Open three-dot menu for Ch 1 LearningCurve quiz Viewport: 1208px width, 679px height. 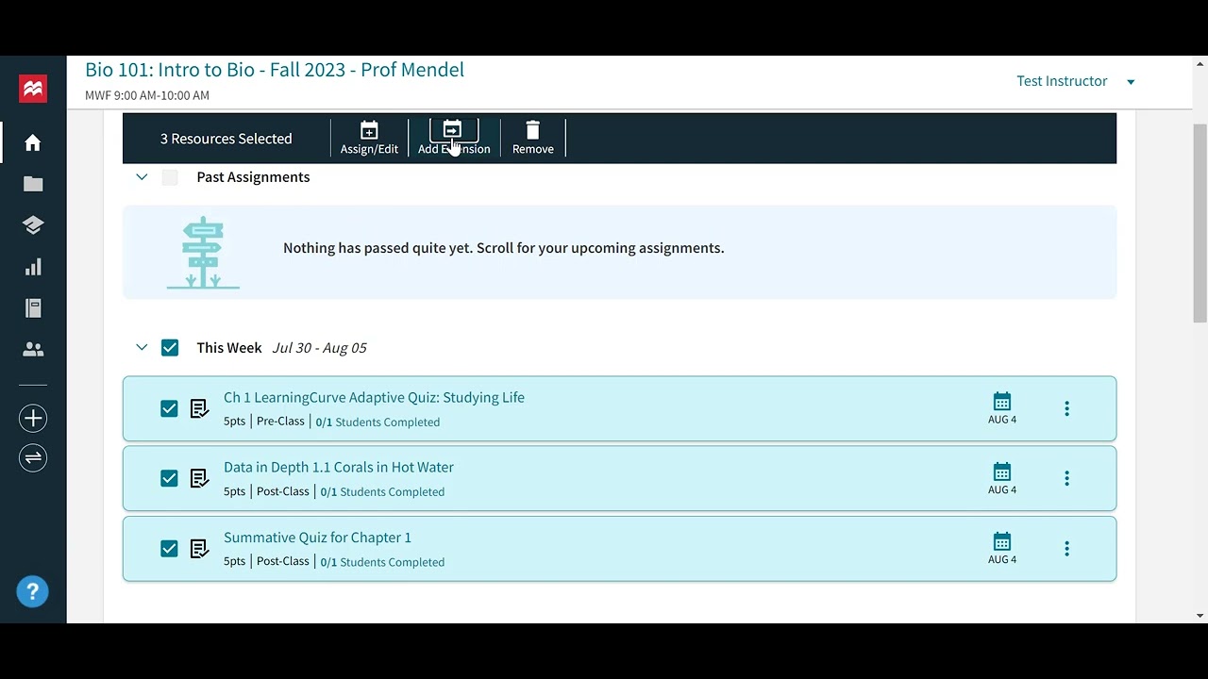(x=1066, y=408)
